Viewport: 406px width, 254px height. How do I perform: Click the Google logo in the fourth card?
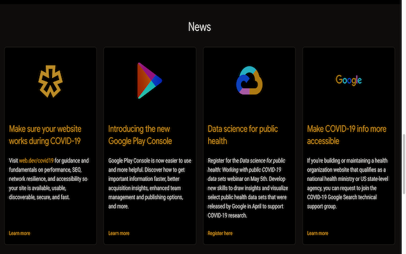coord(348,80)
